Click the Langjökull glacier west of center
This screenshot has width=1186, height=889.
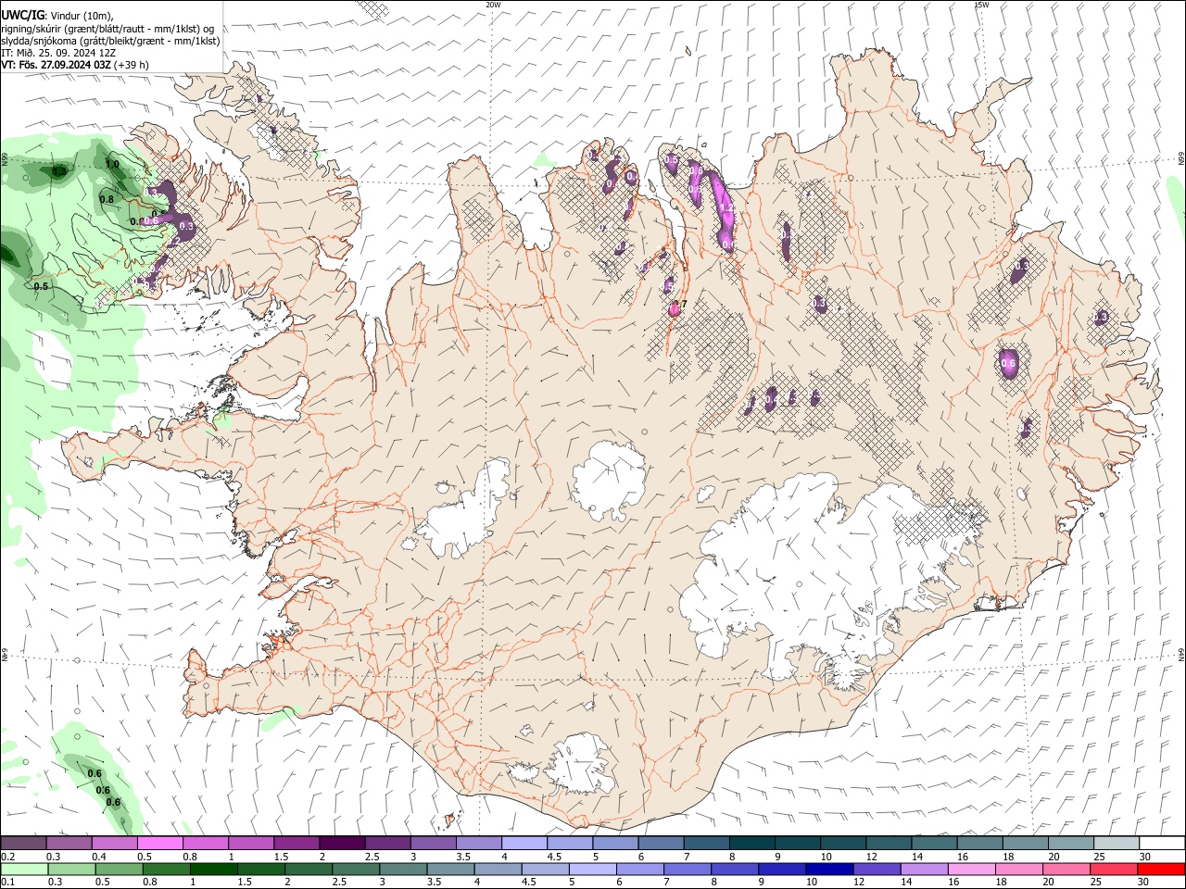point(468,514)
